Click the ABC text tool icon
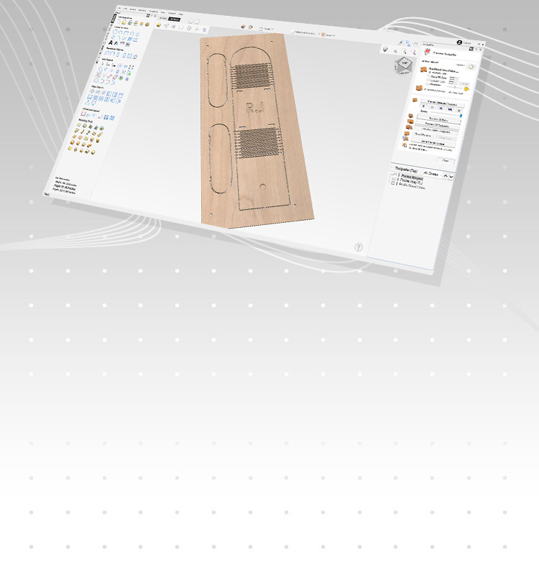This screenshot has width=539, height=575. coord(122,43)
